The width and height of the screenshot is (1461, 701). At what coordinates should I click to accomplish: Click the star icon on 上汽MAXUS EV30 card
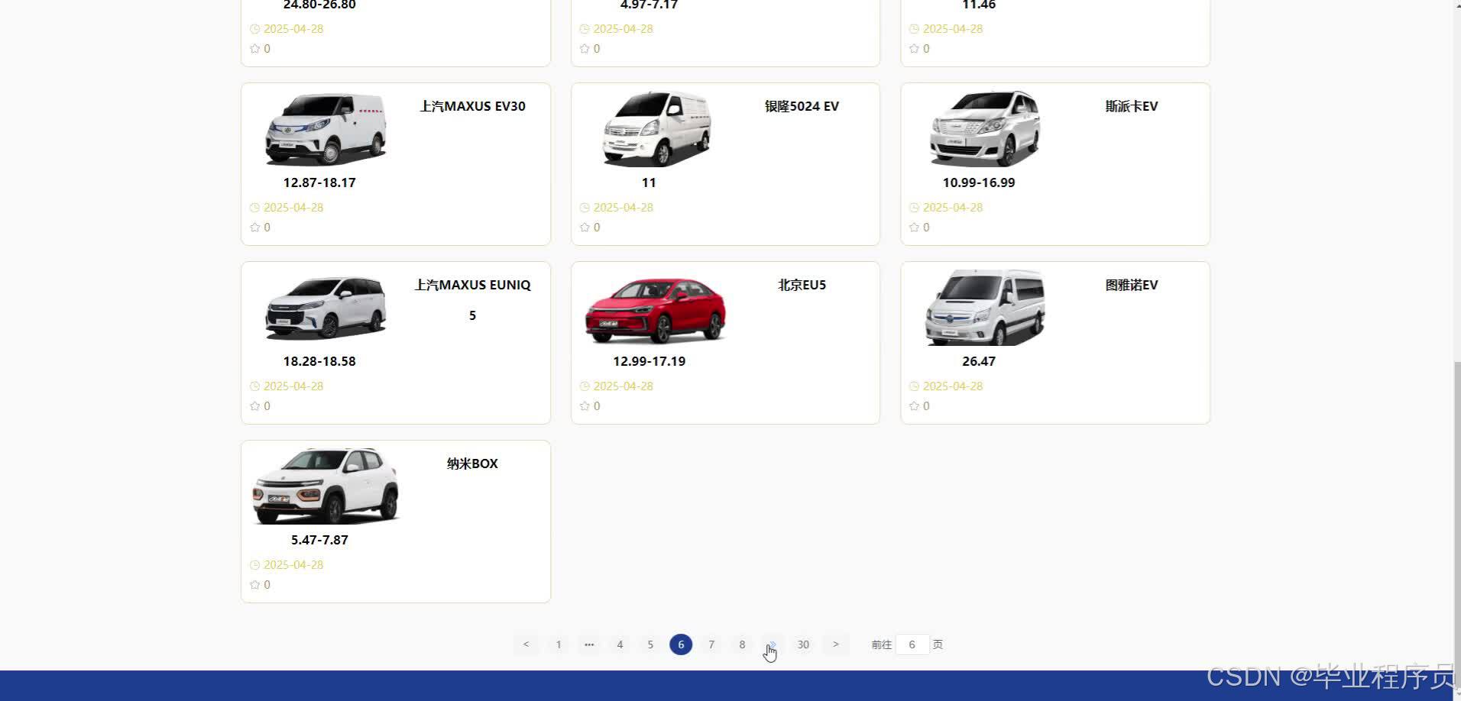(x=254, y=228)
